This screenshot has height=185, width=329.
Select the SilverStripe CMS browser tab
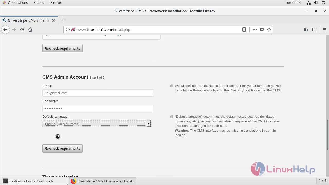point(29,20)
